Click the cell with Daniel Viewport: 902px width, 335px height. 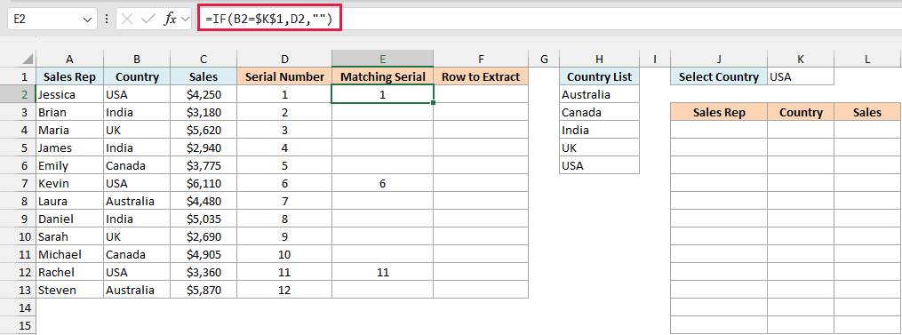click(x=69, y=219)
